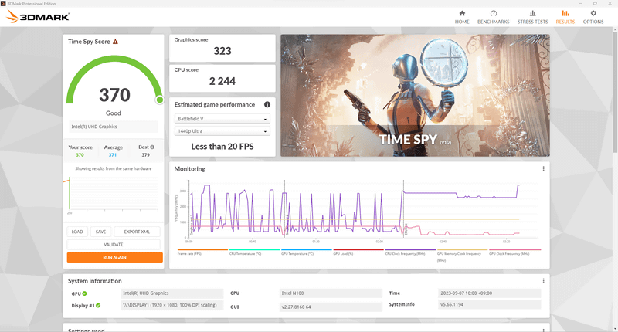The image size is (618, 332).
Task: Click Your score value 370
Action: pyautogui.click(x=80, y=154)
